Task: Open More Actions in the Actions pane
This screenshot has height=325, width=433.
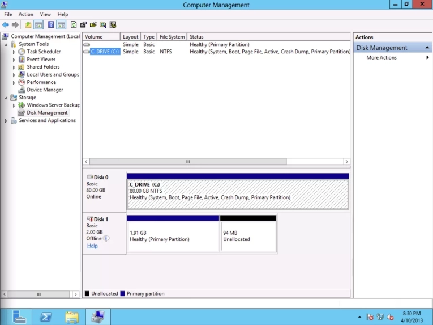Action: pyautogui.click(x=381, y=58)
